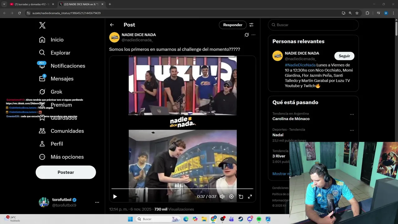Screen dimensions: 398x224
Task: Open OBS Studio from taskbar
Action: point(222,219)
